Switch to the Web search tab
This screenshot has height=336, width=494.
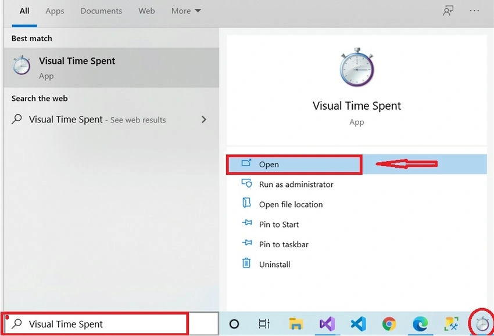click(146, 11)
